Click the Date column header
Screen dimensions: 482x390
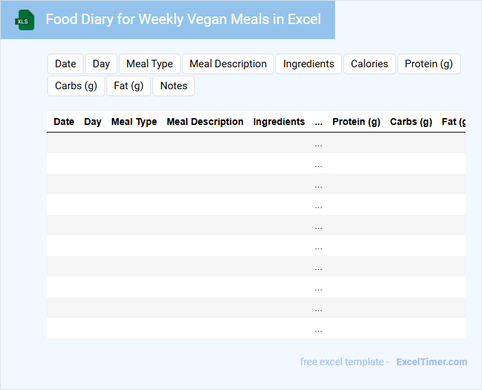coord(64,122)
